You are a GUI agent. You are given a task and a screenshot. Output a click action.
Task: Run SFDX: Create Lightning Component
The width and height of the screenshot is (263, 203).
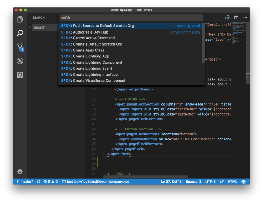click(130, 62)
